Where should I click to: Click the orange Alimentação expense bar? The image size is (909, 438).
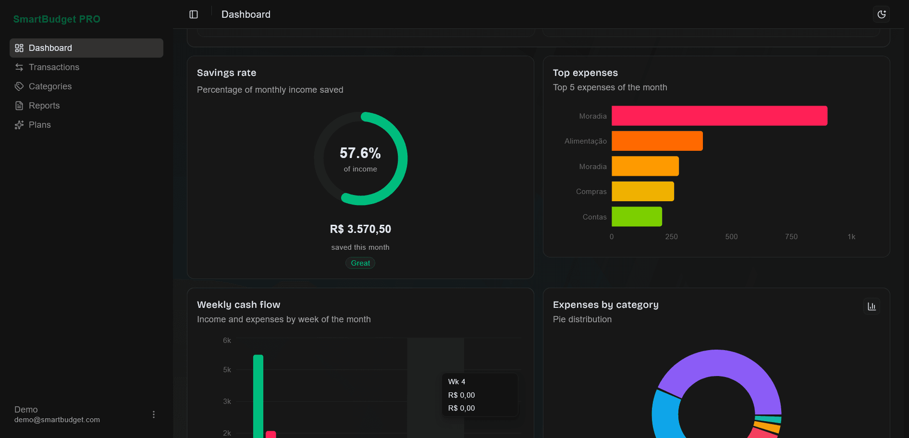pyautogui.click(x=657, y=141)
